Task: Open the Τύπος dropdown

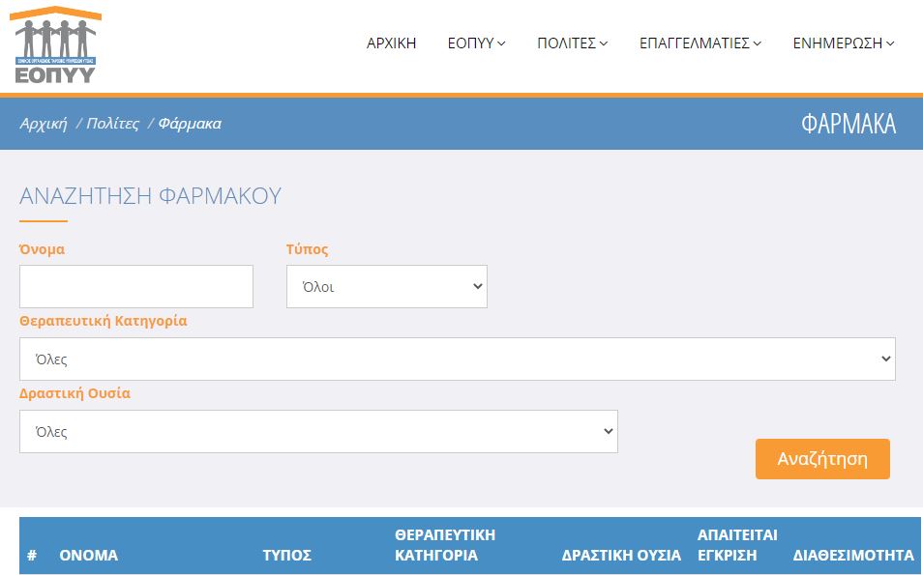Action: pos(387,287)
